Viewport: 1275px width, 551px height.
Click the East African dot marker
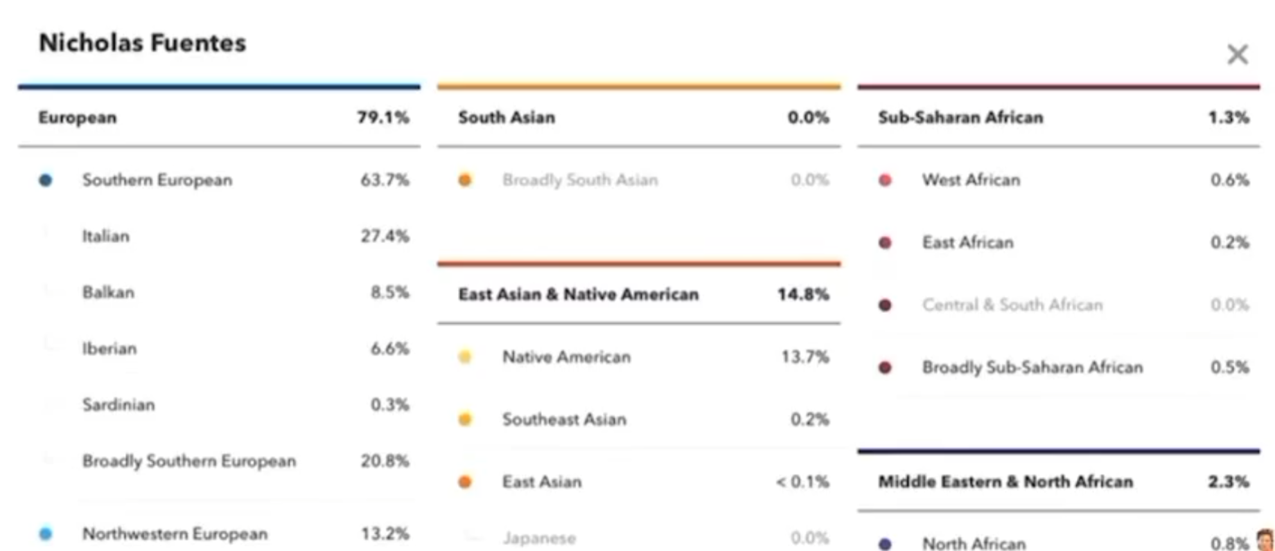point(885,243)
